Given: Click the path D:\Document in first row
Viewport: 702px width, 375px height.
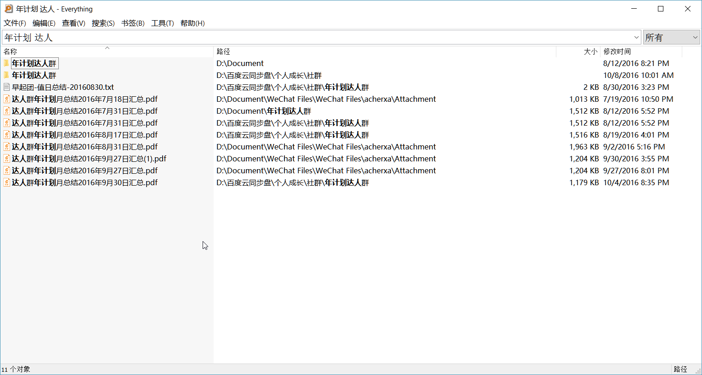Looking at the screenshot, I should click(x=240, y=63).
